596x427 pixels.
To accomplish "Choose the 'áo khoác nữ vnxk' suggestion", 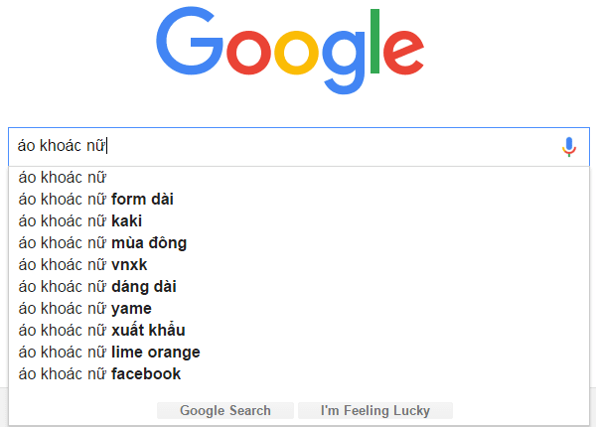I will tap(82, 265).
